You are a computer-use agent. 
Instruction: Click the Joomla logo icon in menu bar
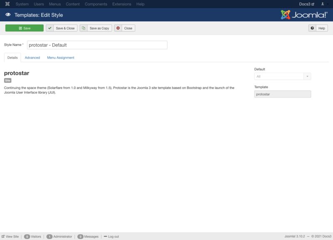click(x=7, y=4)
